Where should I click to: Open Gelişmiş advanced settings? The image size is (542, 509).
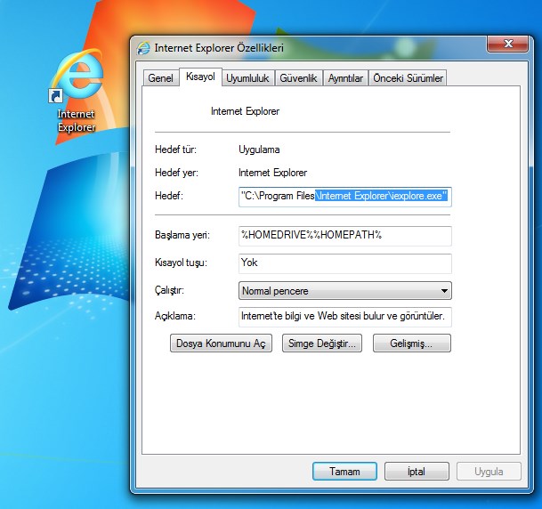point(412,343)
